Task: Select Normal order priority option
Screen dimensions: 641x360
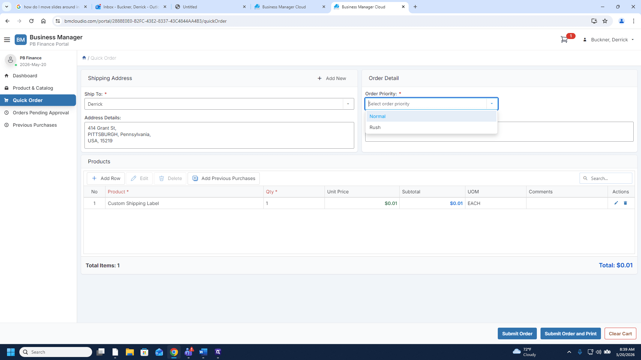Action: [x=431, y=116]
